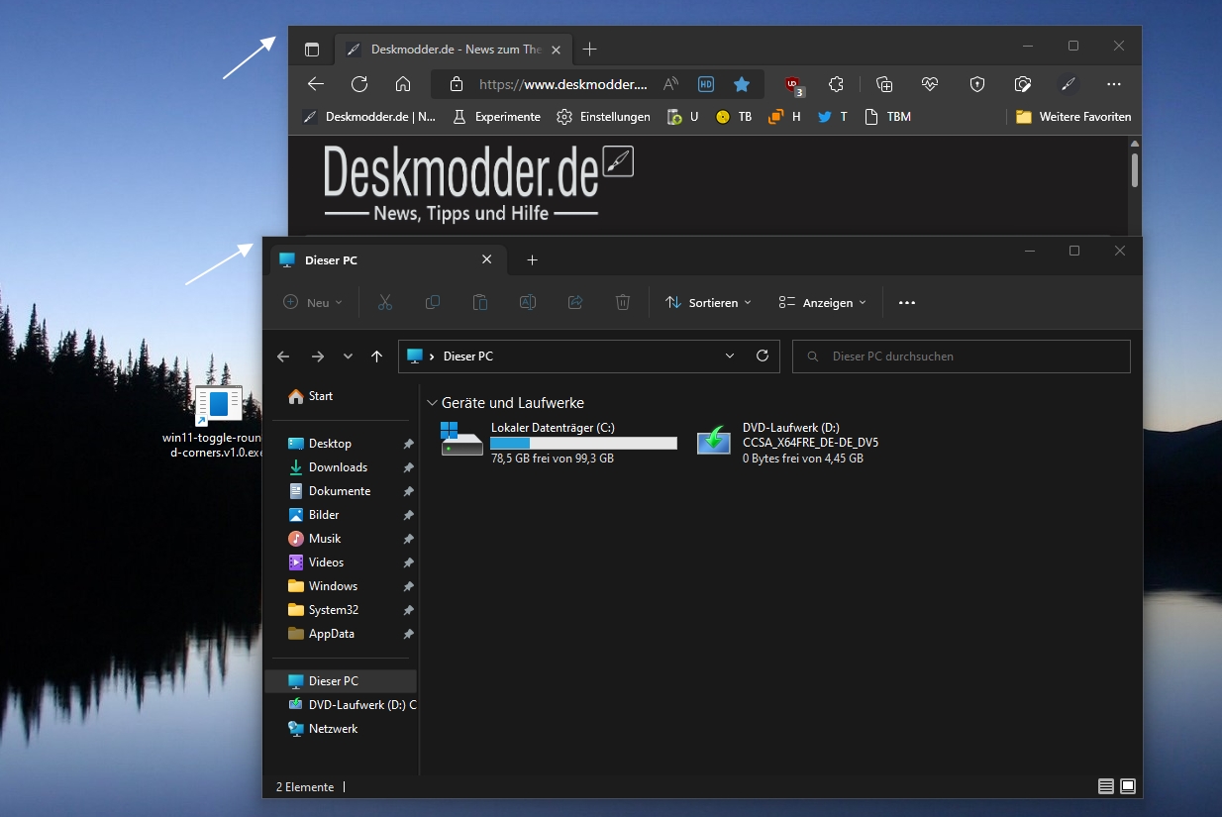This screenshot has width=1222, height=817.
Task: Go back in the Edge browser
Action: [316, 84]
